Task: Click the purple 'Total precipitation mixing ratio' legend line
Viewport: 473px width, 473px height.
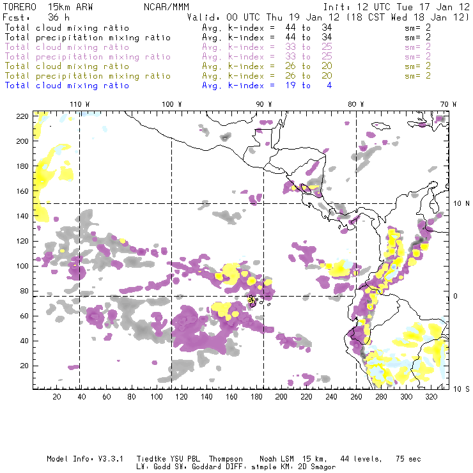Action: (88, 57)
